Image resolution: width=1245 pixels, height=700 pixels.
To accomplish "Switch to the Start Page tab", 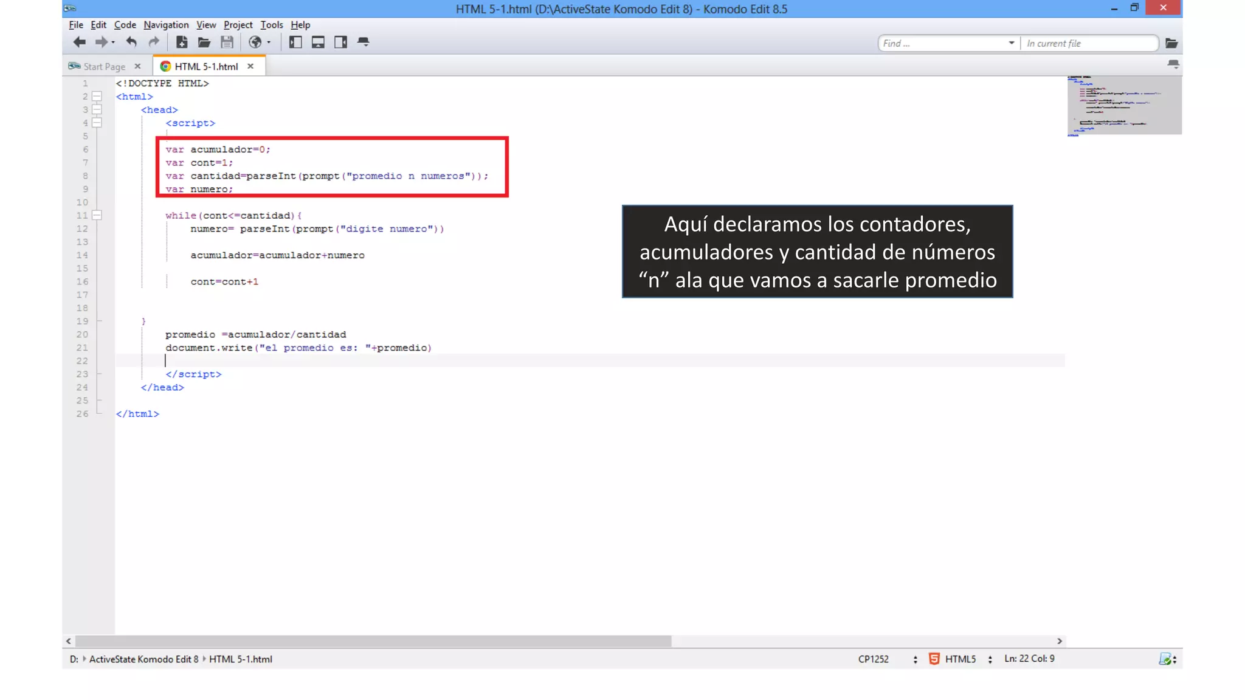I will pos(104,66).
